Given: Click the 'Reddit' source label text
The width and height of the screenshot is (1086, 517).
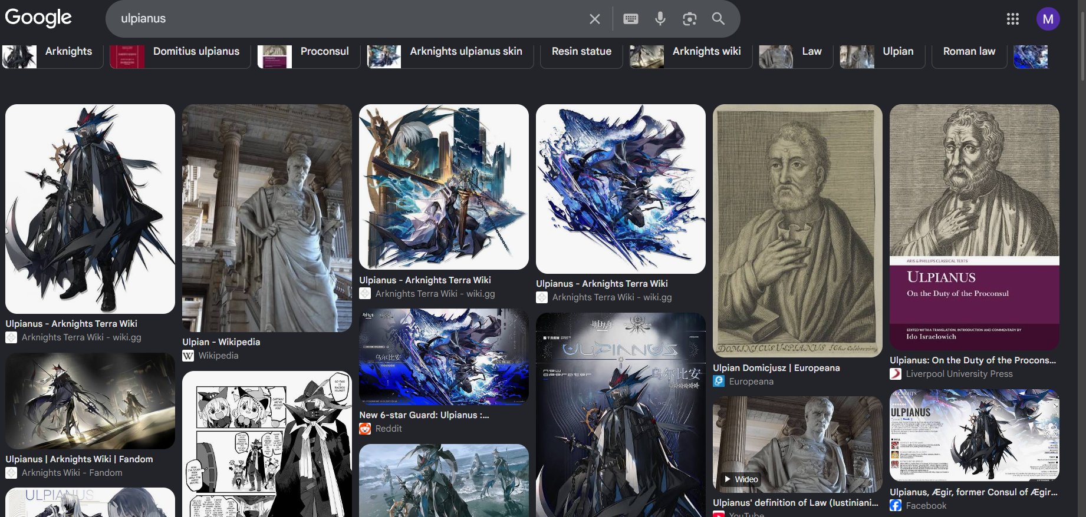Looking at the screenshot, I should tap(389, 429).
